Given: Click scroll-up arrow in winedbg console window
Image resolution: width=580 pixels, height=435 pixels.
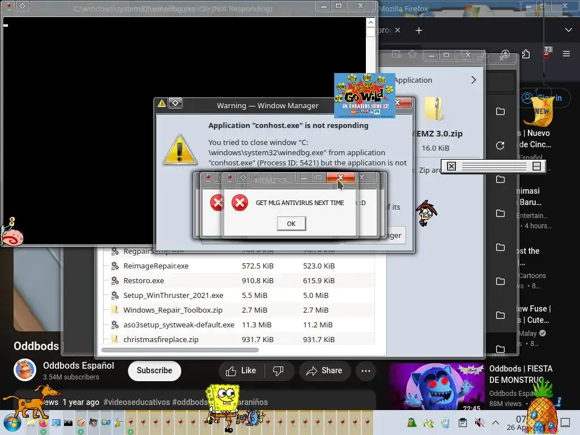Looking at the screenshot, I should click(x=370, y=23).
